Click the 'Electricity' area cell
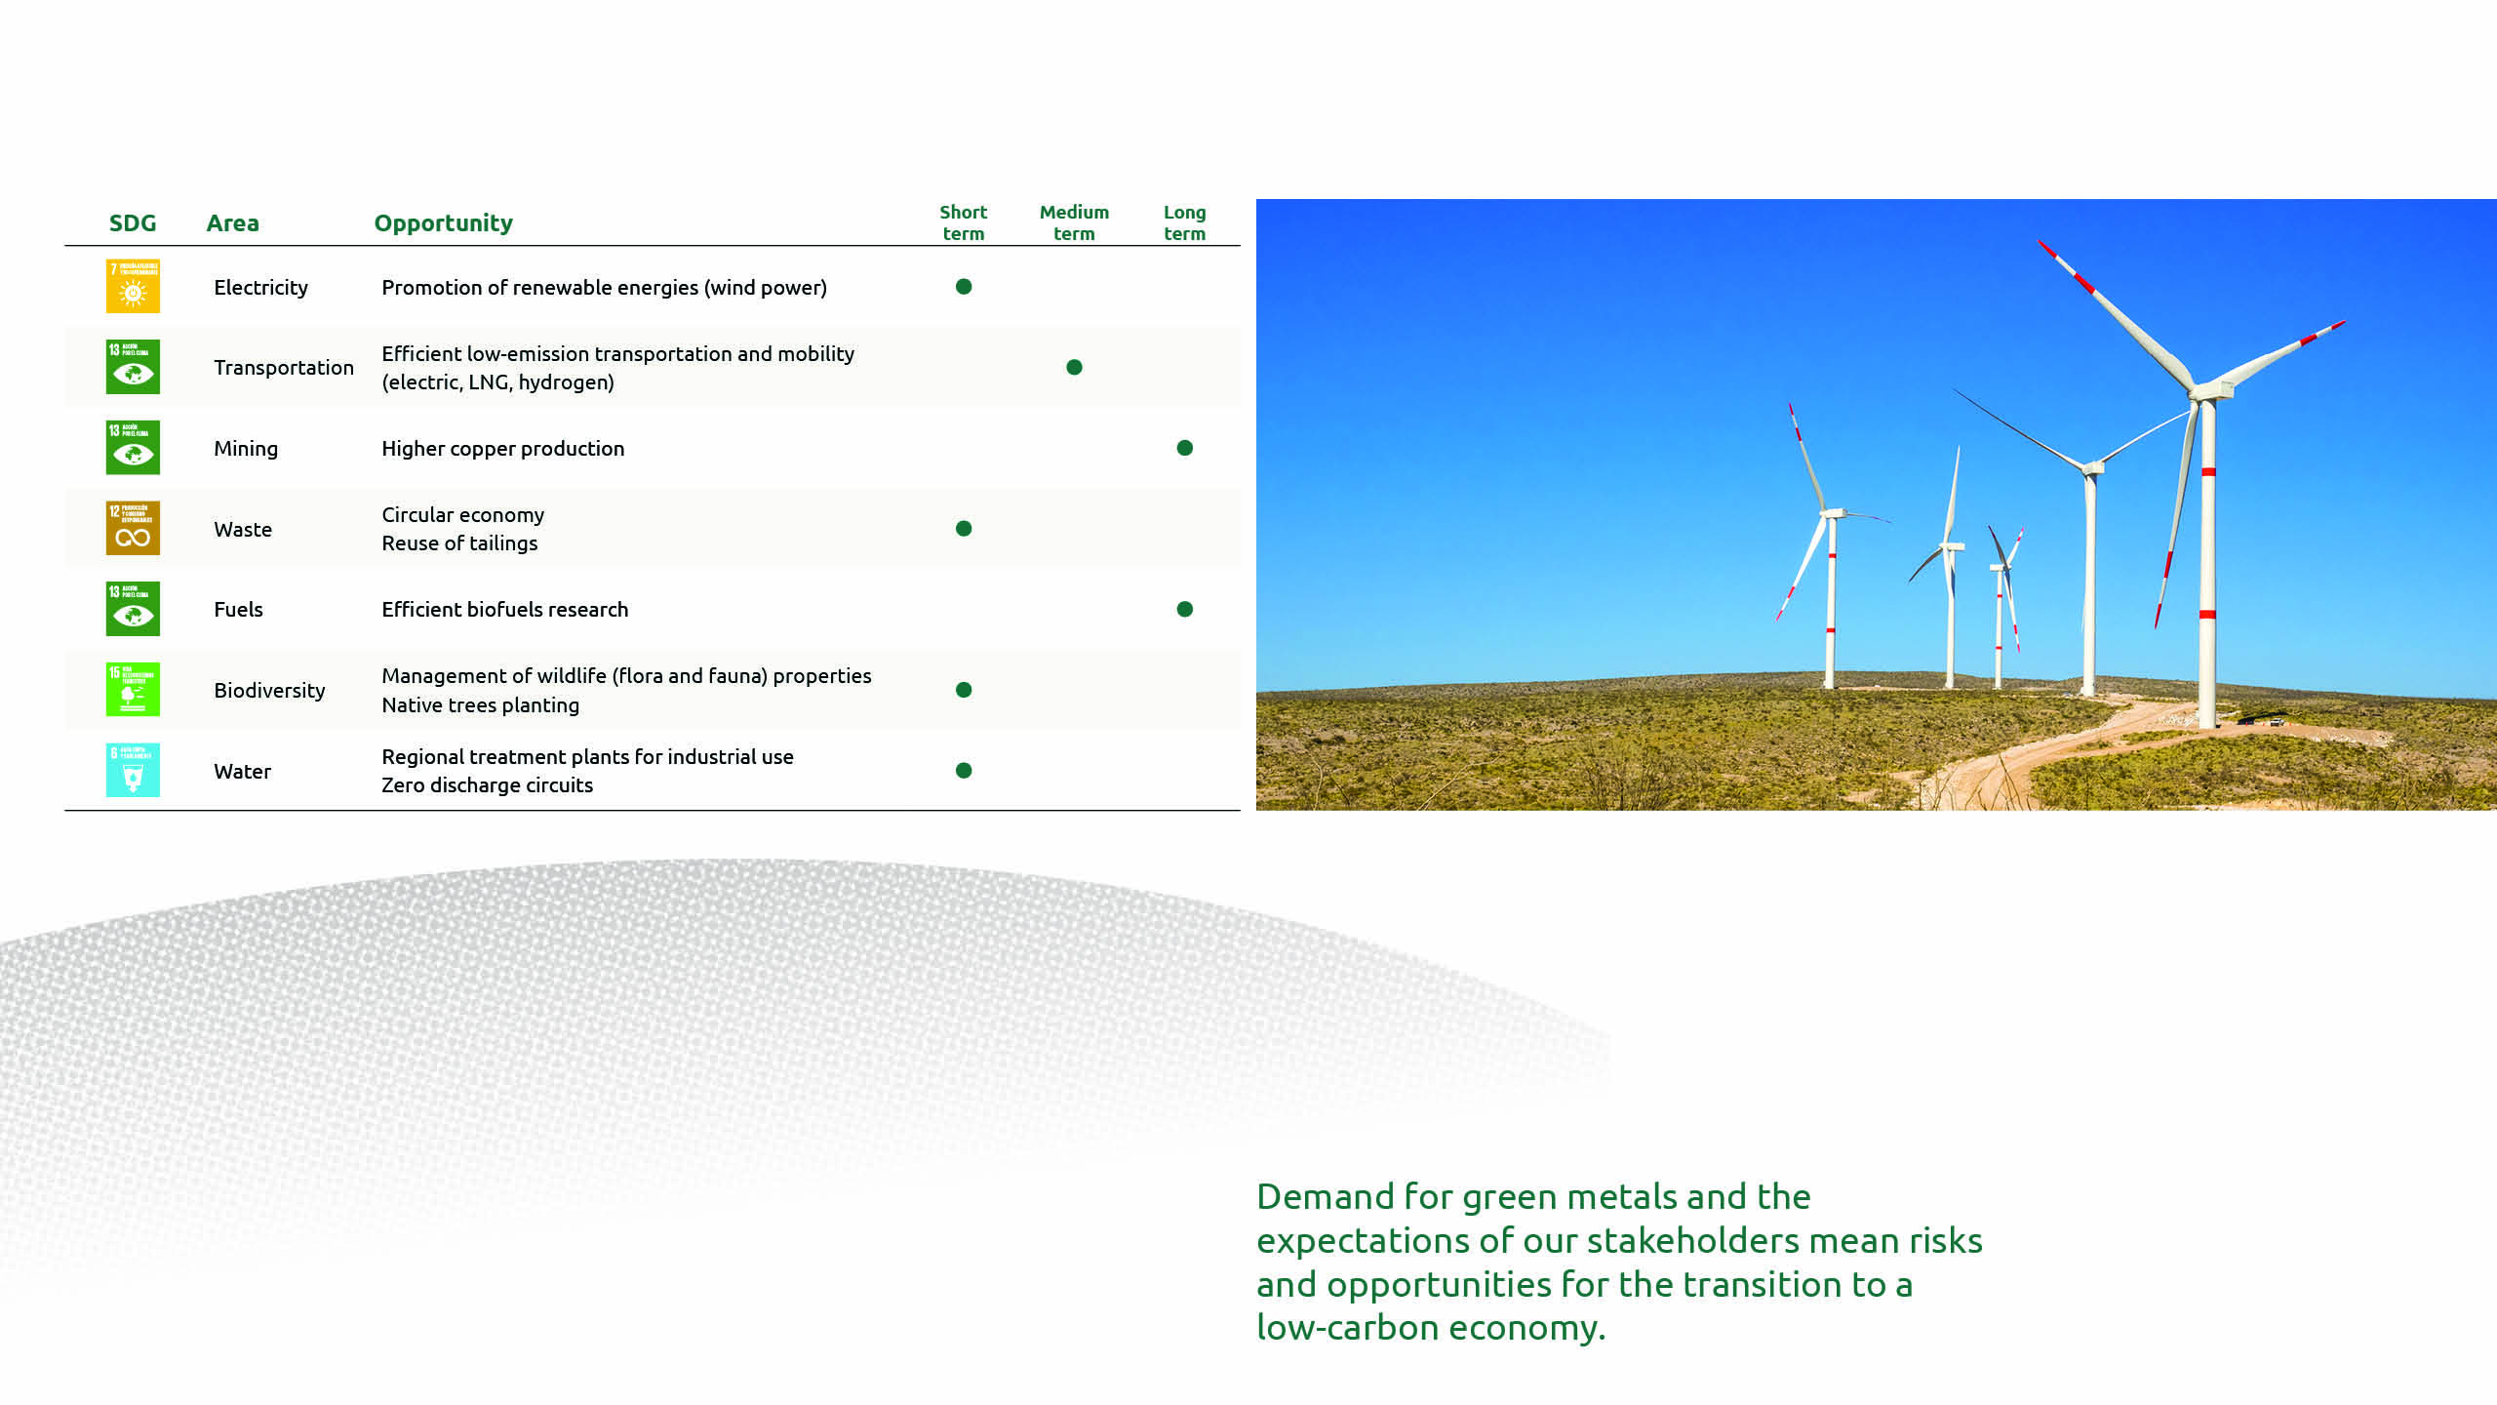2497x1405 pixels. pos(260,287)
